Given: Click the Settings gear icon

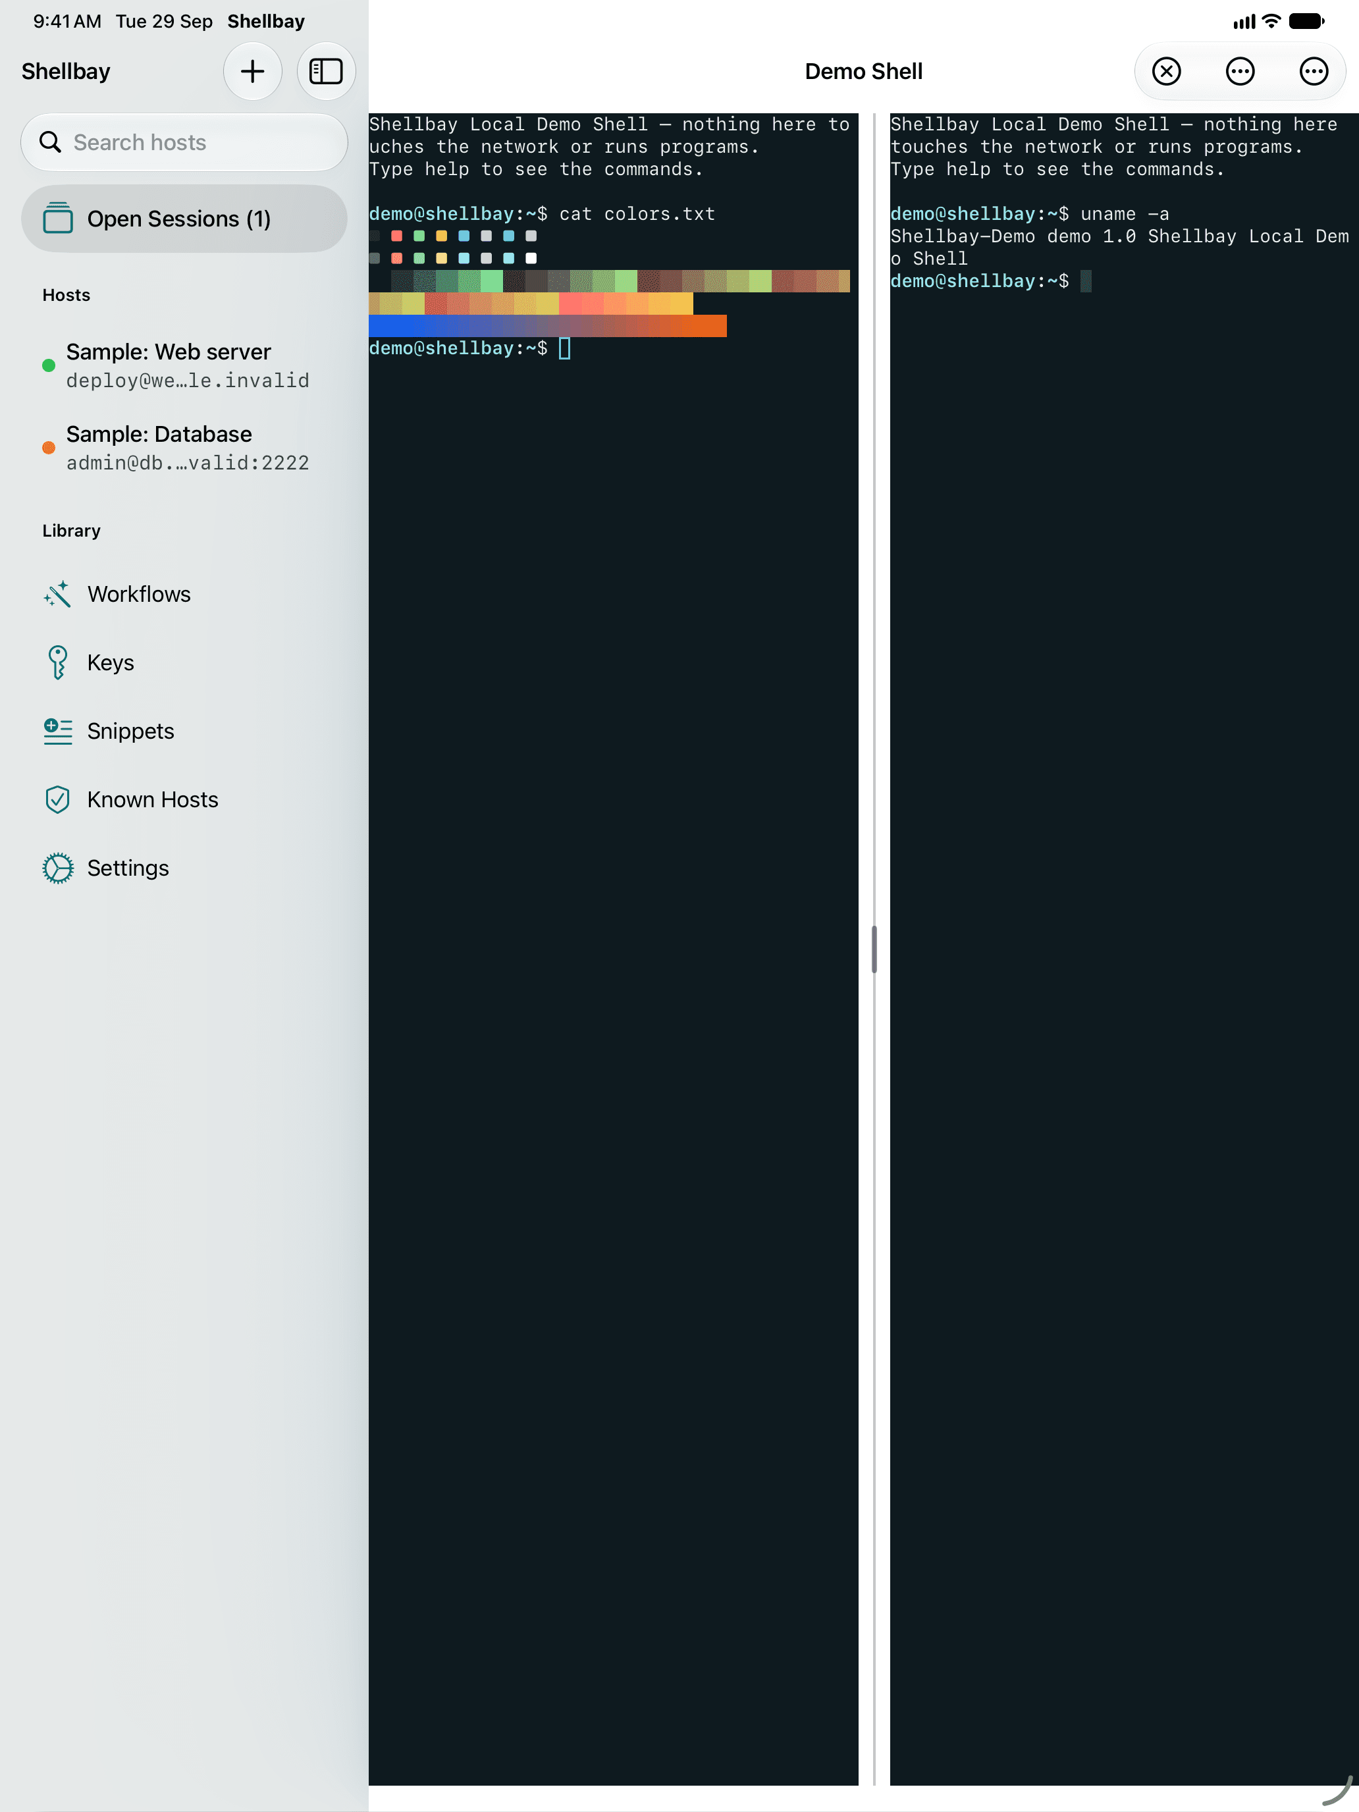Looking at the screenshot, I should pyautogui.click(x=57, y=868).
